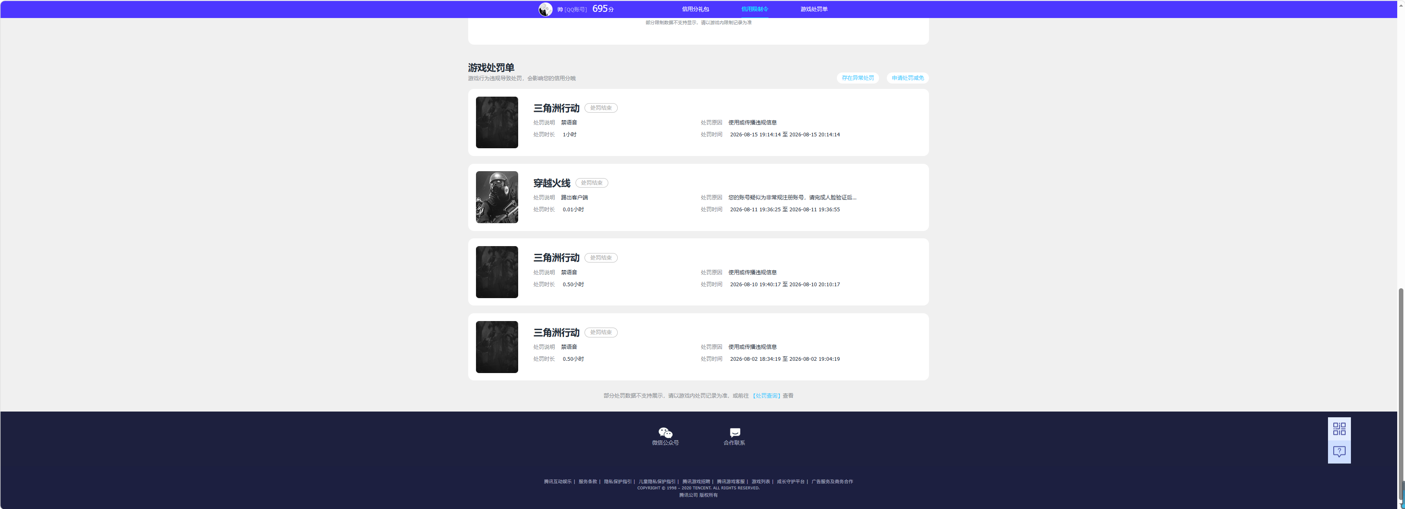Screen dimensions: 1405x509
Task: Open the 腾讯游戏客服 footer link
Action: click(730, 482)
